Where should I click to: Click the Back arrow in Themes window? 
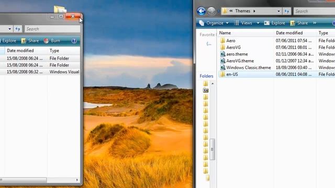coord(201,11)
